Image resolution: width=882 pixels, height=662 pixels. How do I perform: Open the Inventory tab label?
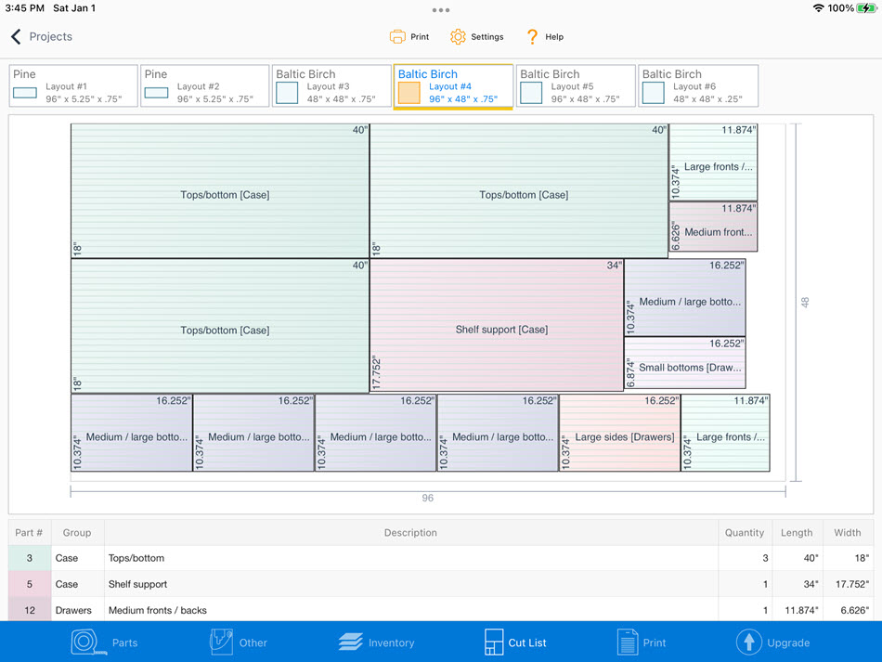coord(392,643)
